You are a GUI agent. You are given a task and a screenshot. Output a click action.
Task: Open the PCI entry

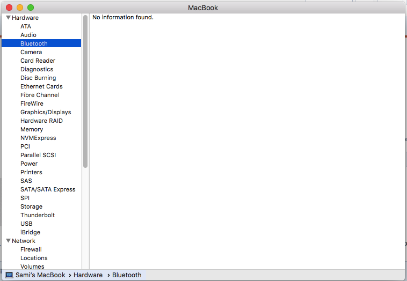pos(25,146)
